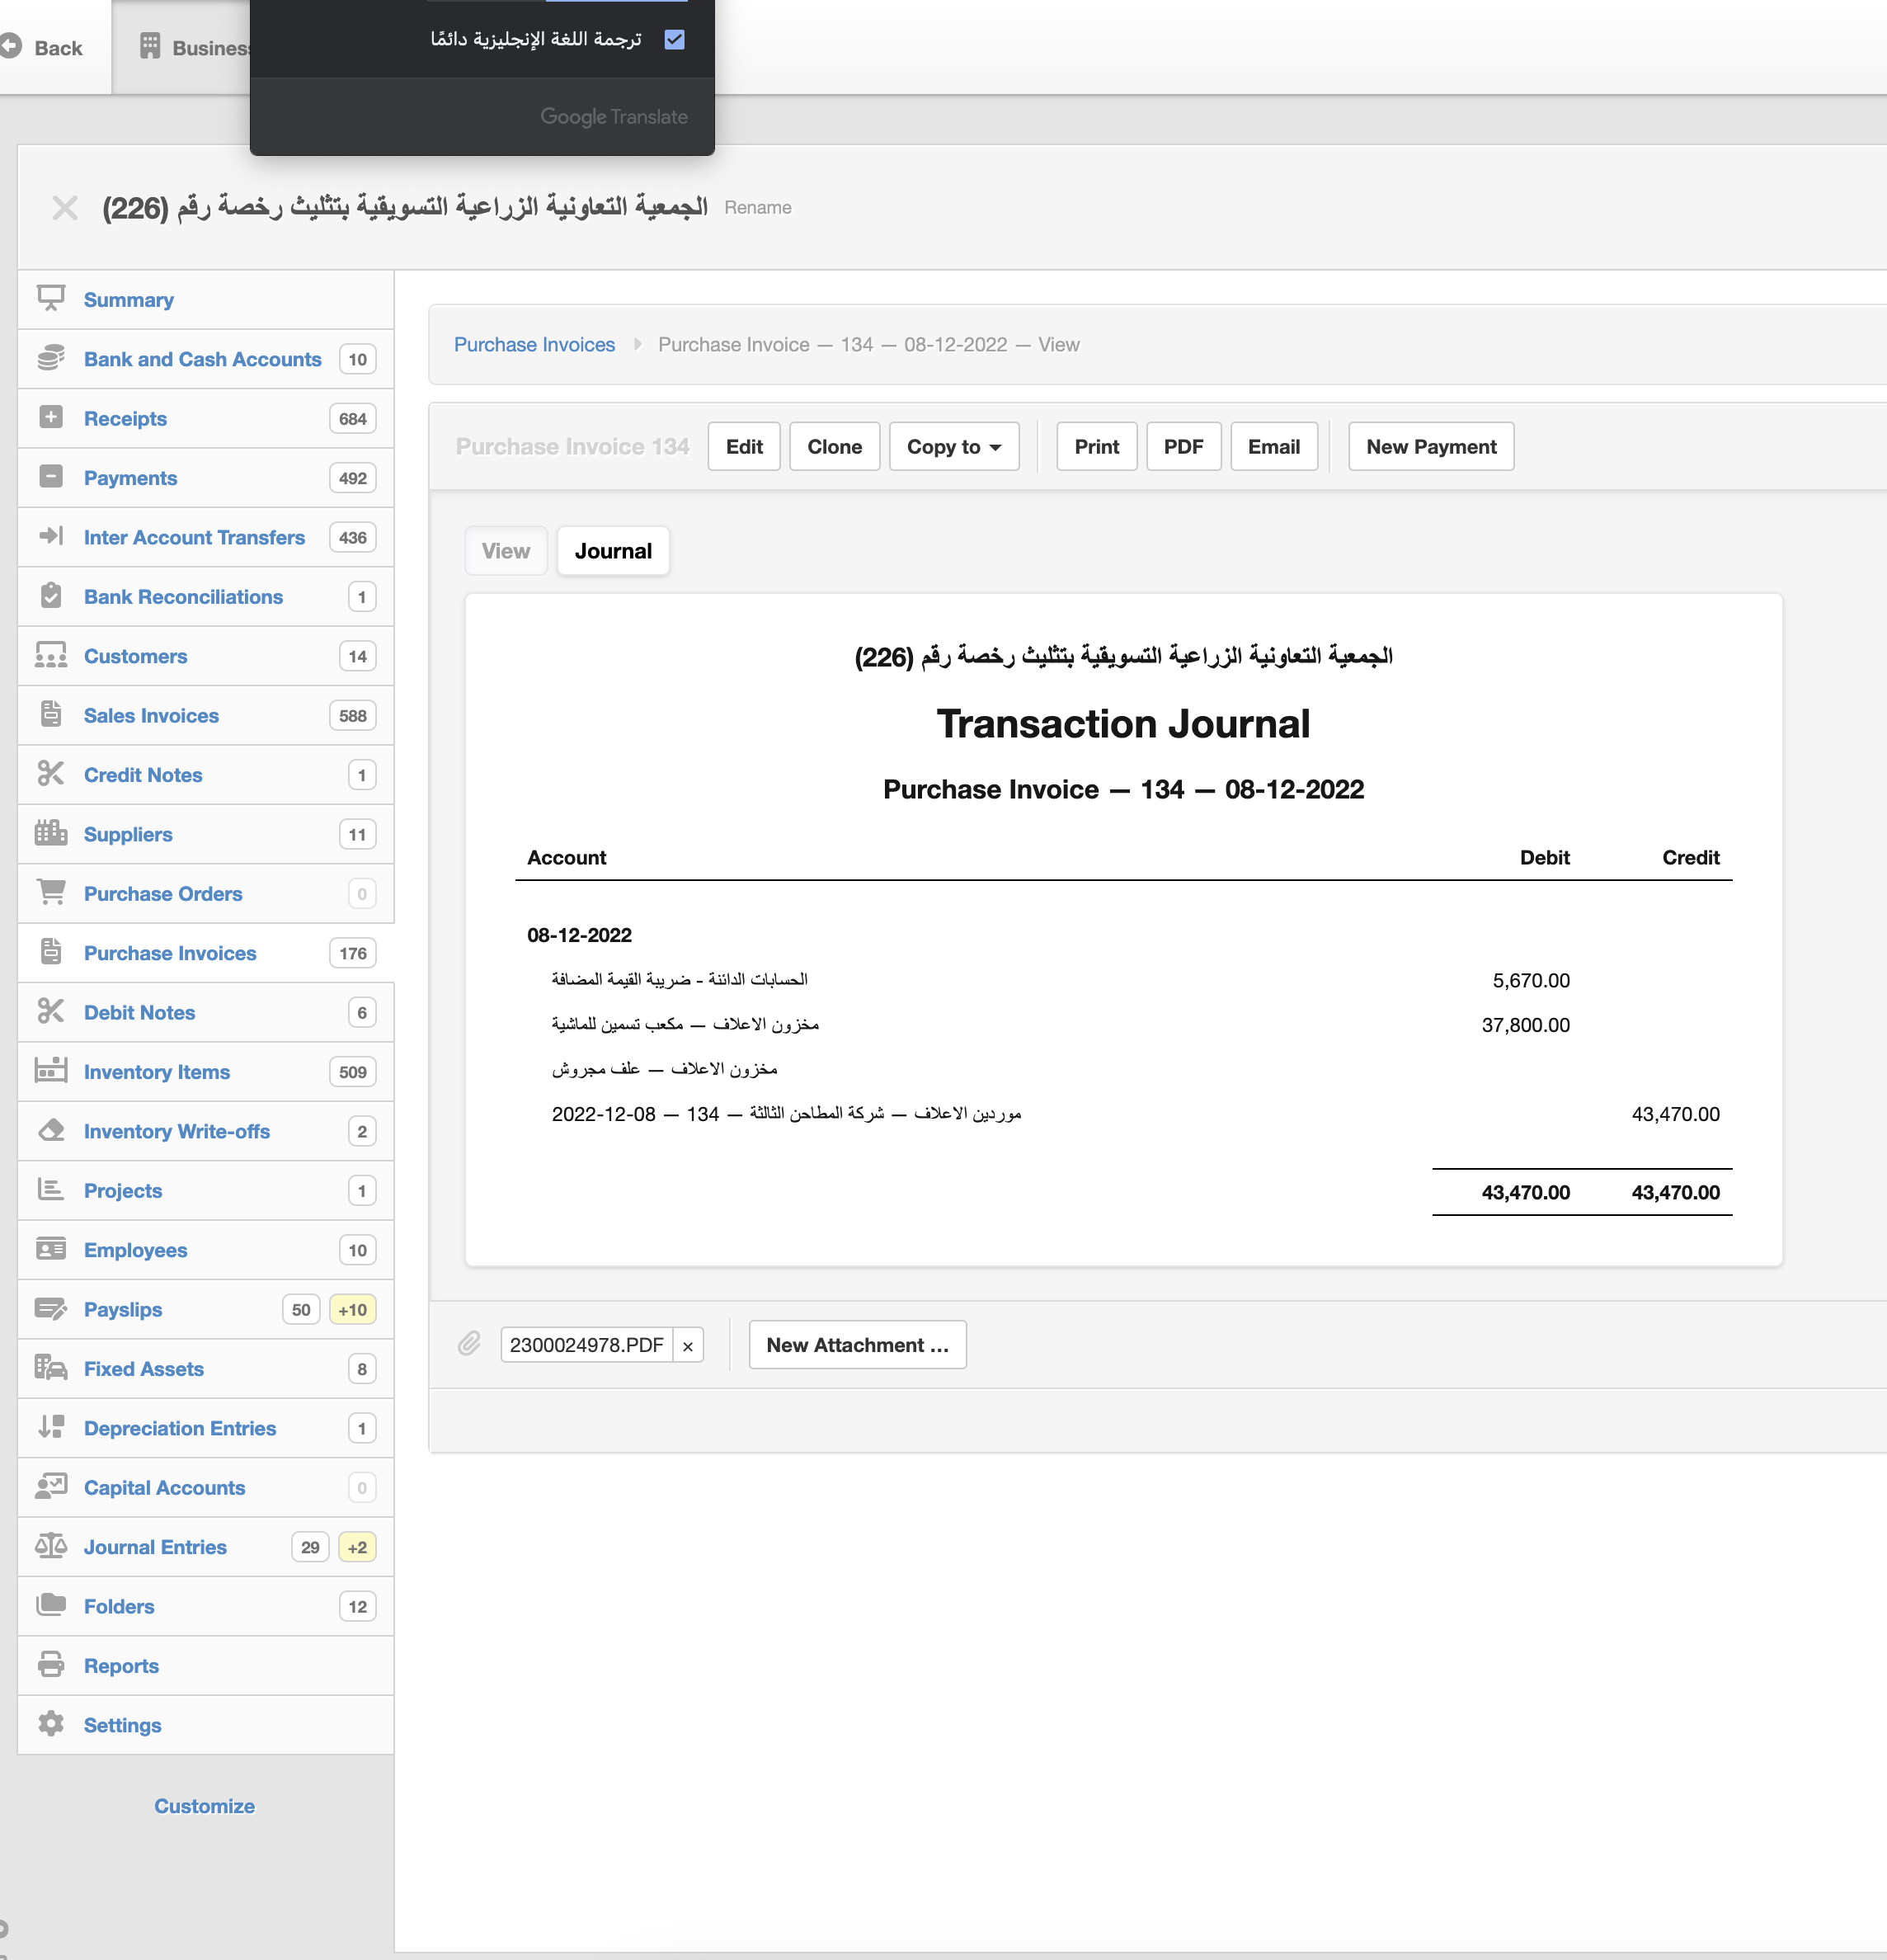Select the Journal tab
Viewport: 1887px width, 1960px height.
click(613, 551)
